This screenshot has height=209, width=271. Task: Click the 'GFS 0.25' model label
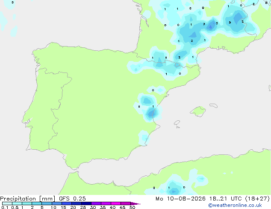(72, 199)
